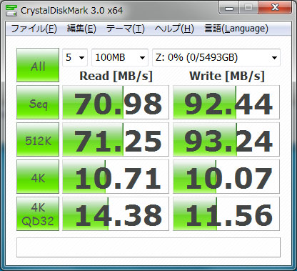Minimize the CrystalDiskMark window
The image size is (297, 271).
(229, 9)
